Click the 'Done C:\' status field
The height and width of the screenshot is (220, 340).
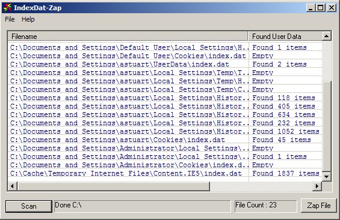[x=142, y=206]
